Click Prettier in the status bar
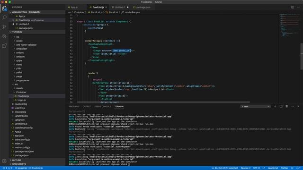This screenshot has height=170, width=303. [284, 168]
